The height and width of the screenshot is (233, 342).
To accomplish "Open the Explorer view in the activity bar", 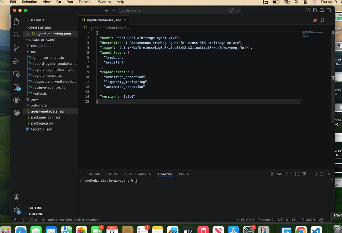I will 17,22.
